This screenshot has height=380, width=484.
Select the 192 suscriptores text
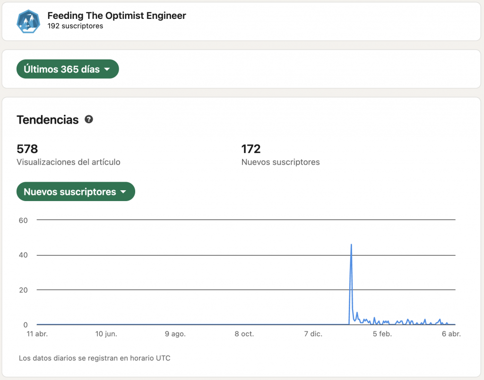[x=75, y=26]
